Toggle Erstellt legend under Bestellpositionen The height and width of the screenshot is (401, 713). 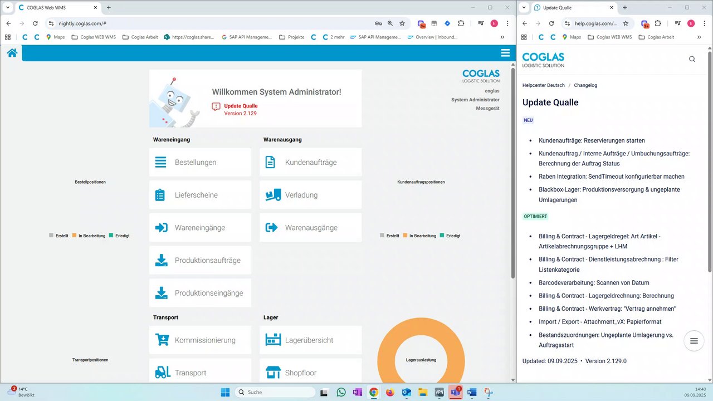pos(58,236)
